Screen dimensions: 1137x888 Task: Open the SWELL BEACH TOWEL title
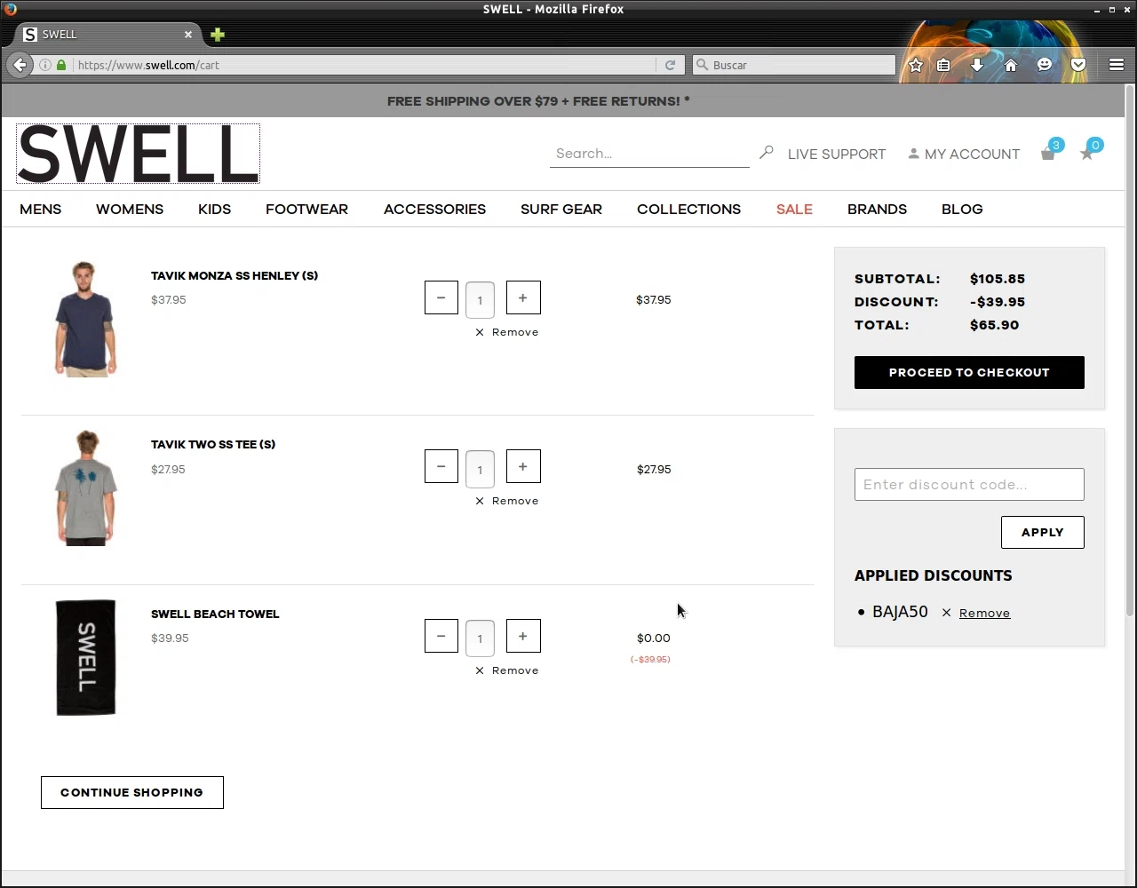pyautogui.click(x=215, y=614)
